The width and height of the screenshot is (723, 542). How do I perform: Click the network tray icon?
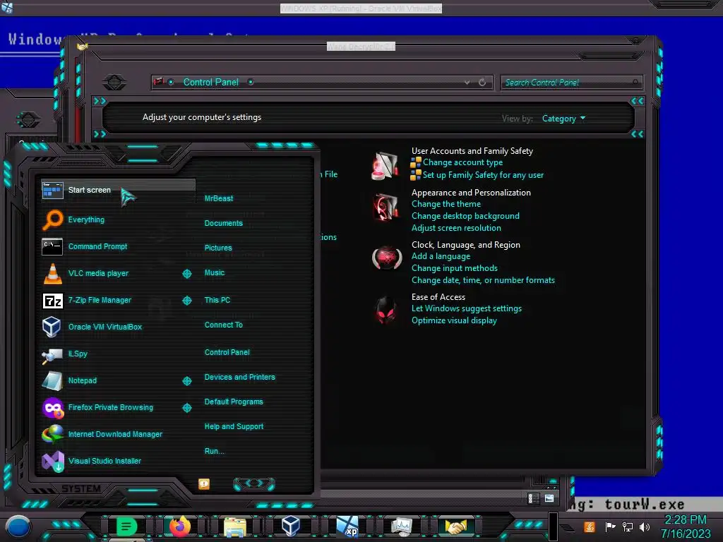pyautogui.click(x=627, y=526)
